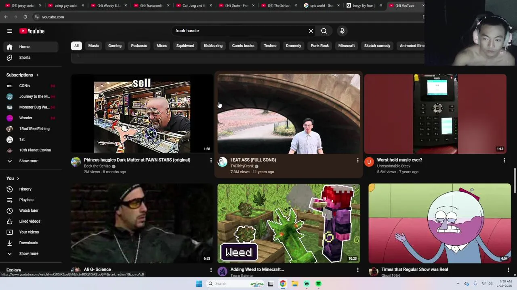Image resolution: width=517 pixels, height=290 pixels.
Task: Open options menu for Worst hold music ever
Action: pos(504,160)
